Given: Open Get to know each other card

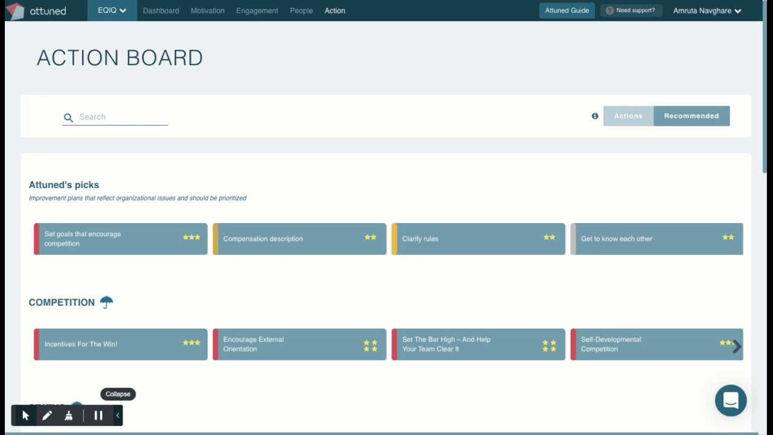Looking at the screenshot, I should click(657, 239).
